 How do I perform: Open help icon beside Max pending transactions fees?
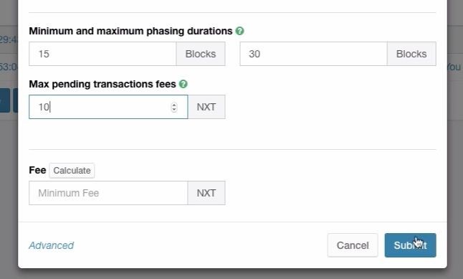pyautogui.click(x=183, y=84)
